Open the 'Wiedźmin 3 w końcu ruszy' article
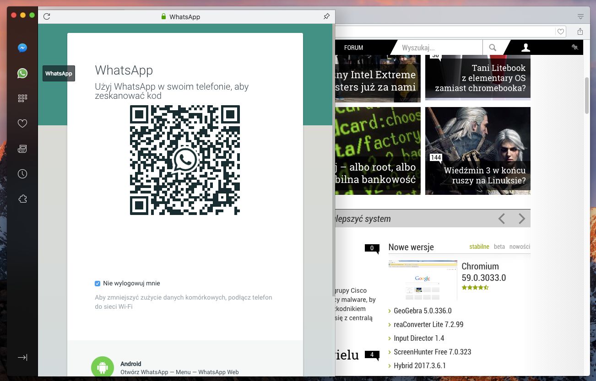Image resolution: width=596 pixels, height=381 pixels. [x=478, y=151]
